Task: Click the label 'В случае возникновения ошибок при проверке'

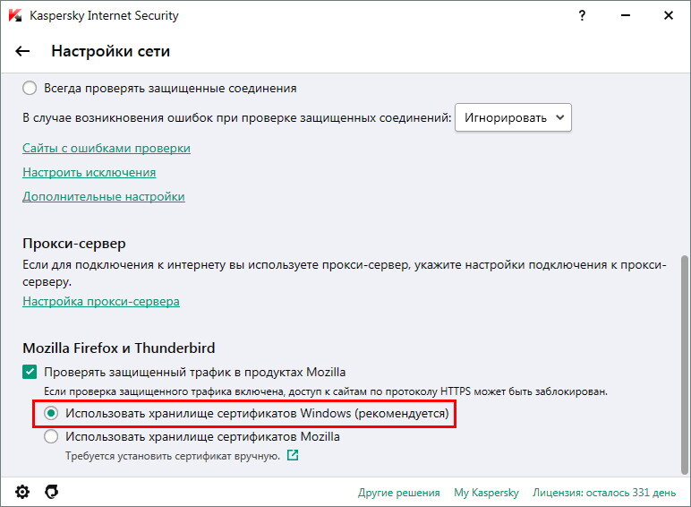Action: pyautogui.click(x=237, y=117)
